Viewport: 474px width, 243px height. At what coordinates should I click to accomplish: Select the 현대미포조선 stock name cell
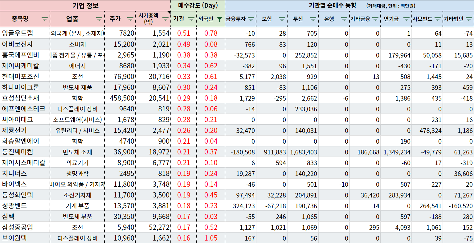click(x=25, y=76)
